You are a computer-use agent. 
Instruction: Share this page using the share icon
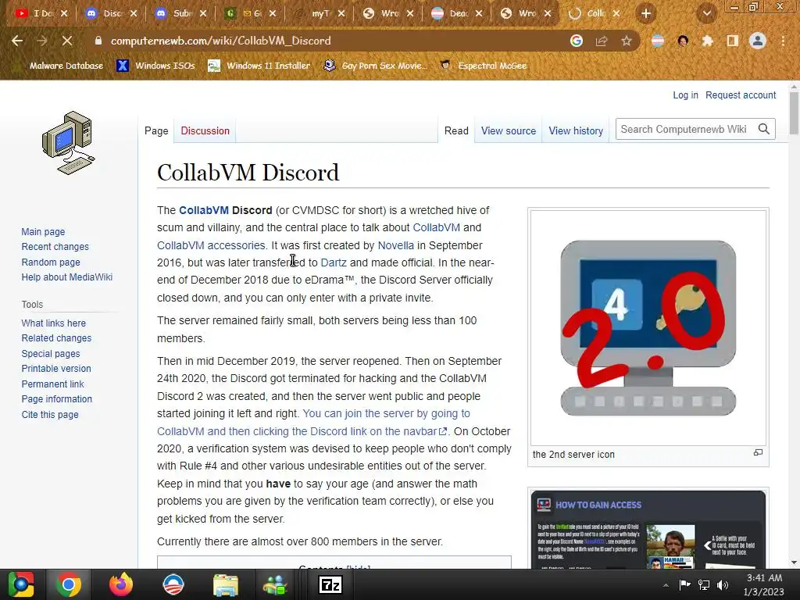(602, 41)
